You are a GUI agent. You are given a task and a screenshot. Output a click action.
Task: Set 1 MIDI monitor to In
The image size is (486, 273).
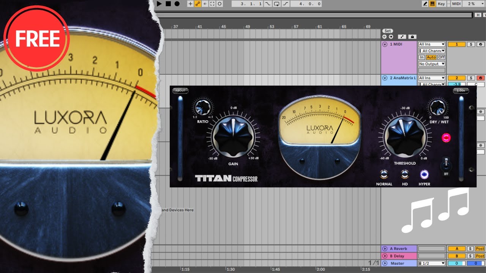[x=421, y=57]
